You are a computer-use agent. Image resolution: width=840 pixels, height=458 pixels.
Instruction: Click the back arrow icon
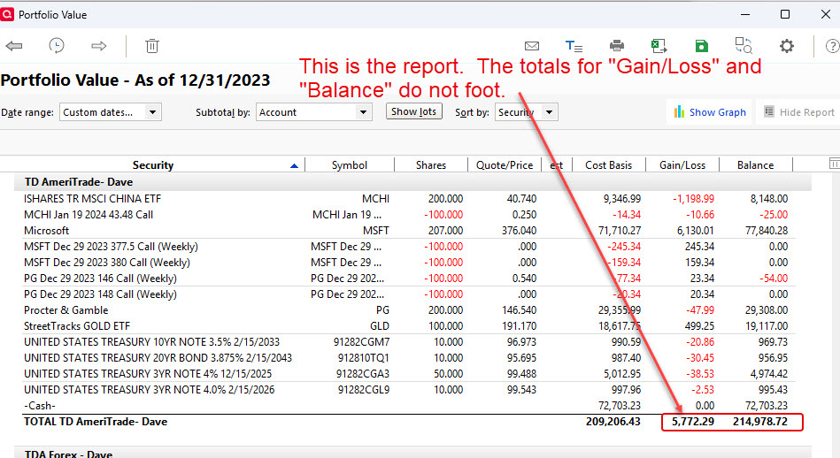(14, 46)
